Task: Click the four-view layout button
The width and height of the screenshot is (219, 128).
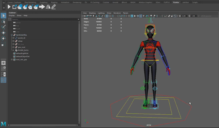Action: point(3,69)
